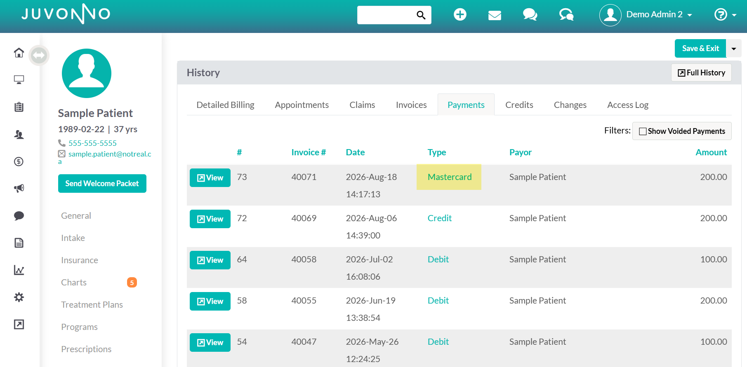Open the help question mark icon
This screenshot has height=367, width=747.
coord(720,15)
